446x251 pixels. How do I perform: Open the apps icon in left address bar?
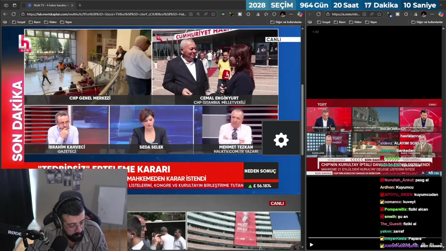coord(191,14)
